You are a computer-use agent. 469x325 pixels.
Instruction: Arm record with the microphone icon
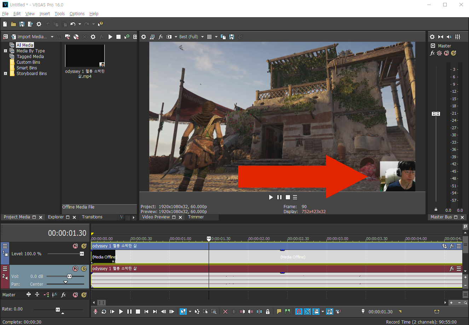click(95, 312)
